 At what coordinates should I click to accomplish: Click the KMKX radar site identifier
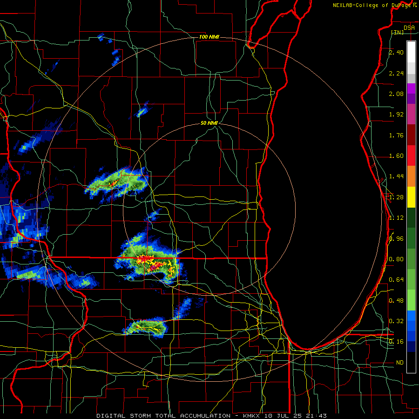point(252,416)
